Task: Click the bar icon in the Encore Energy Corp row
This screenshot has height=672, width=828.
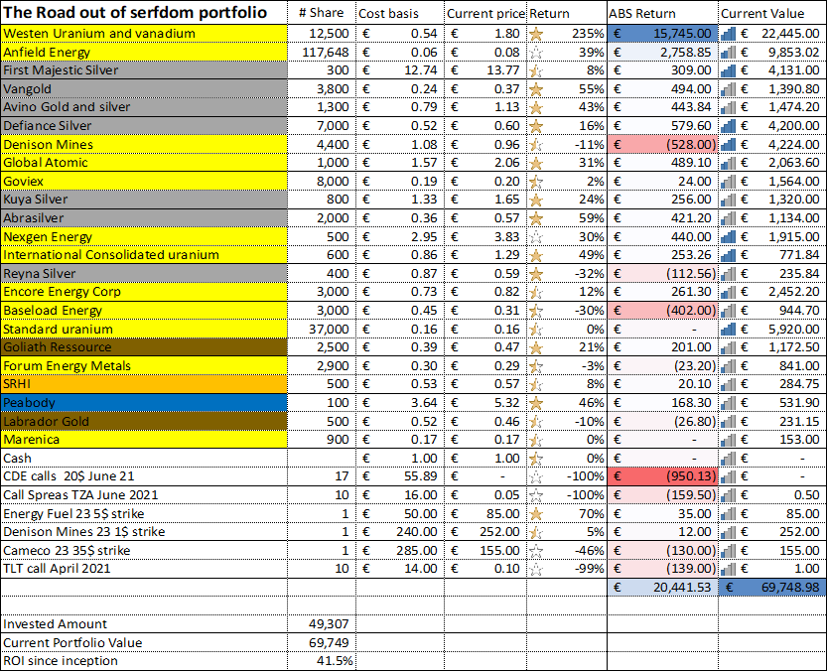Action: click(728, 293)
